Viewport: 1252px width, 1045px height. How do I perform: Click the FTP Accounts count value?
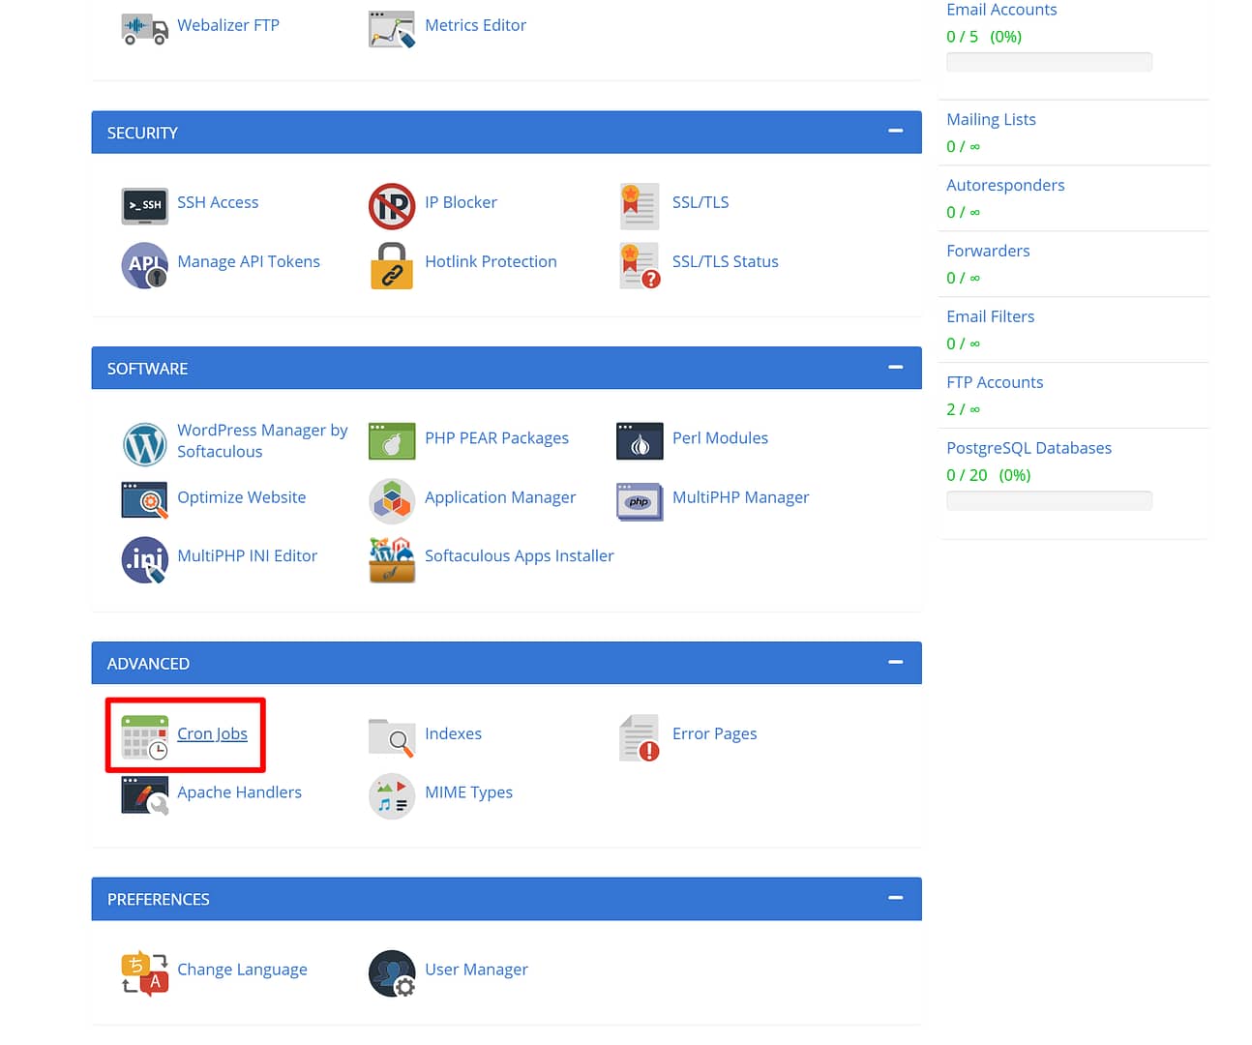click(963, 409)
